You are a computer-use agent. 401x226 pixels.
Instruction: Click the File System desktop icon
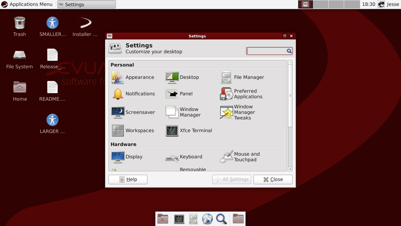(19, 55)
